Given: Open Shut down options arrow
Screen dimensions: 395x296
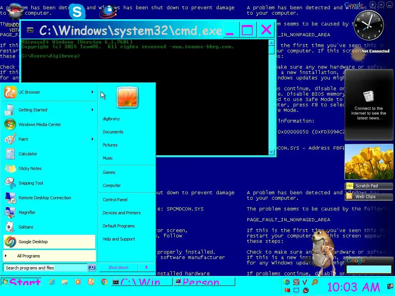Looking at the screenshot, I should point(146,267).
